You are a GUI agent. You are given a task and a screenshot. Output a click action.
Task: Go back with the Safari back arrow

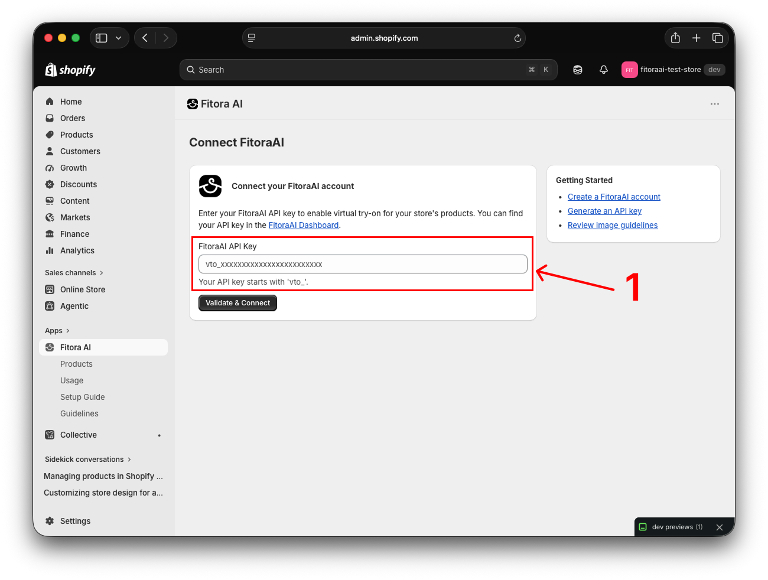[x=145, y=38]
